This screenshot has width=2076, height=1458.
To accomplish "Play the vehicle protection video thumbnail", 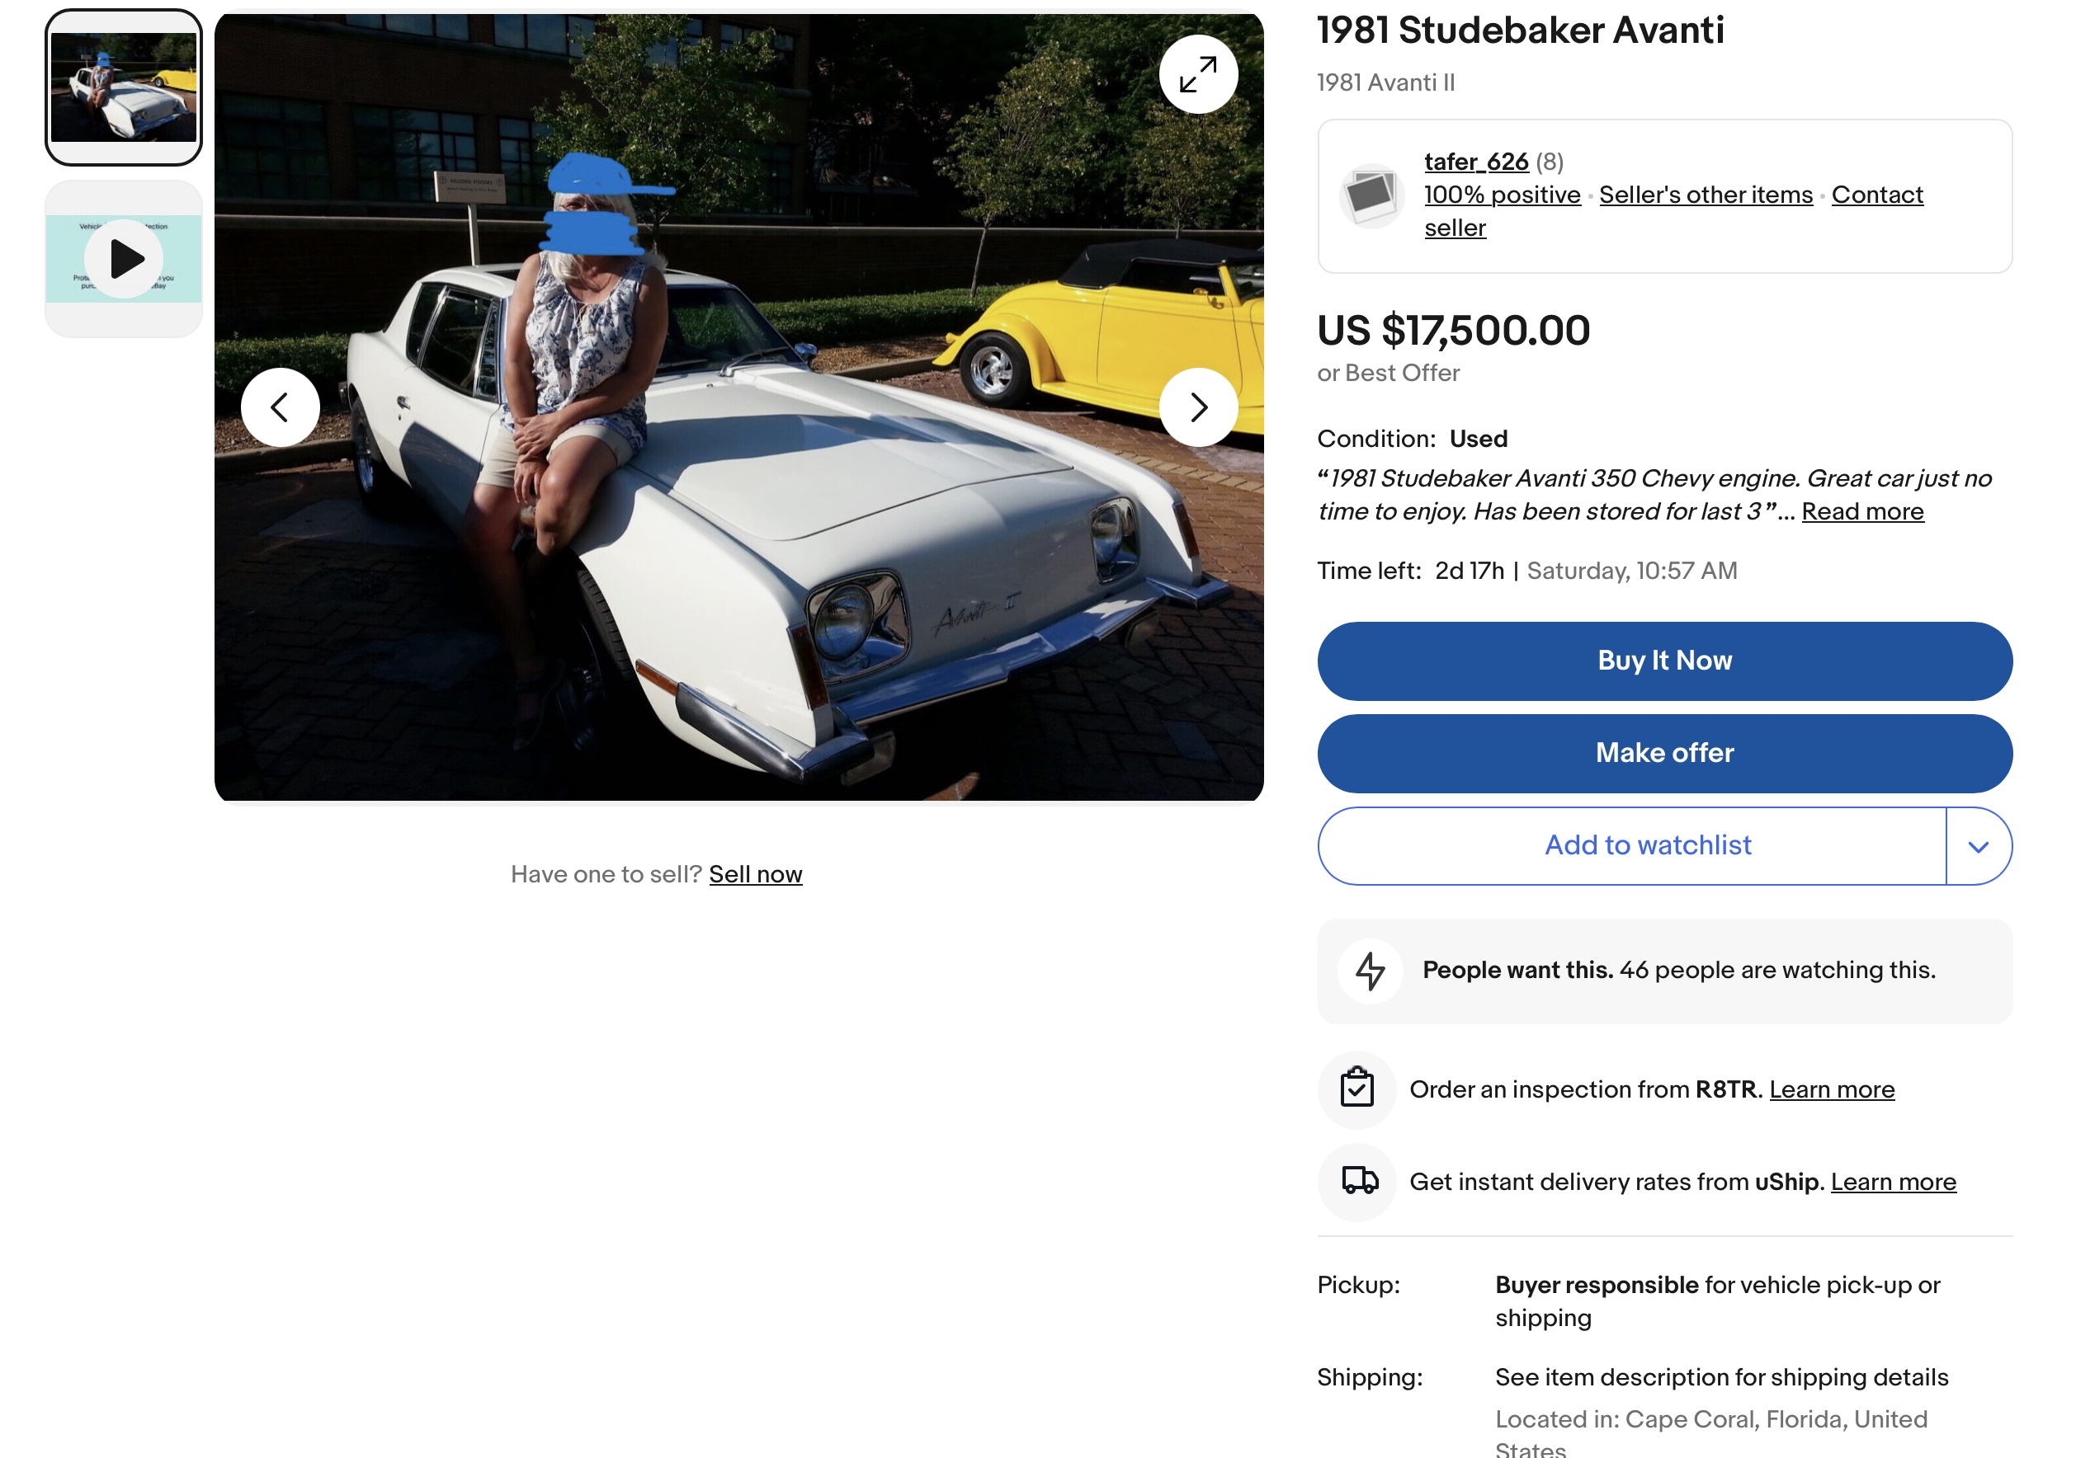I will pos(124,258).
